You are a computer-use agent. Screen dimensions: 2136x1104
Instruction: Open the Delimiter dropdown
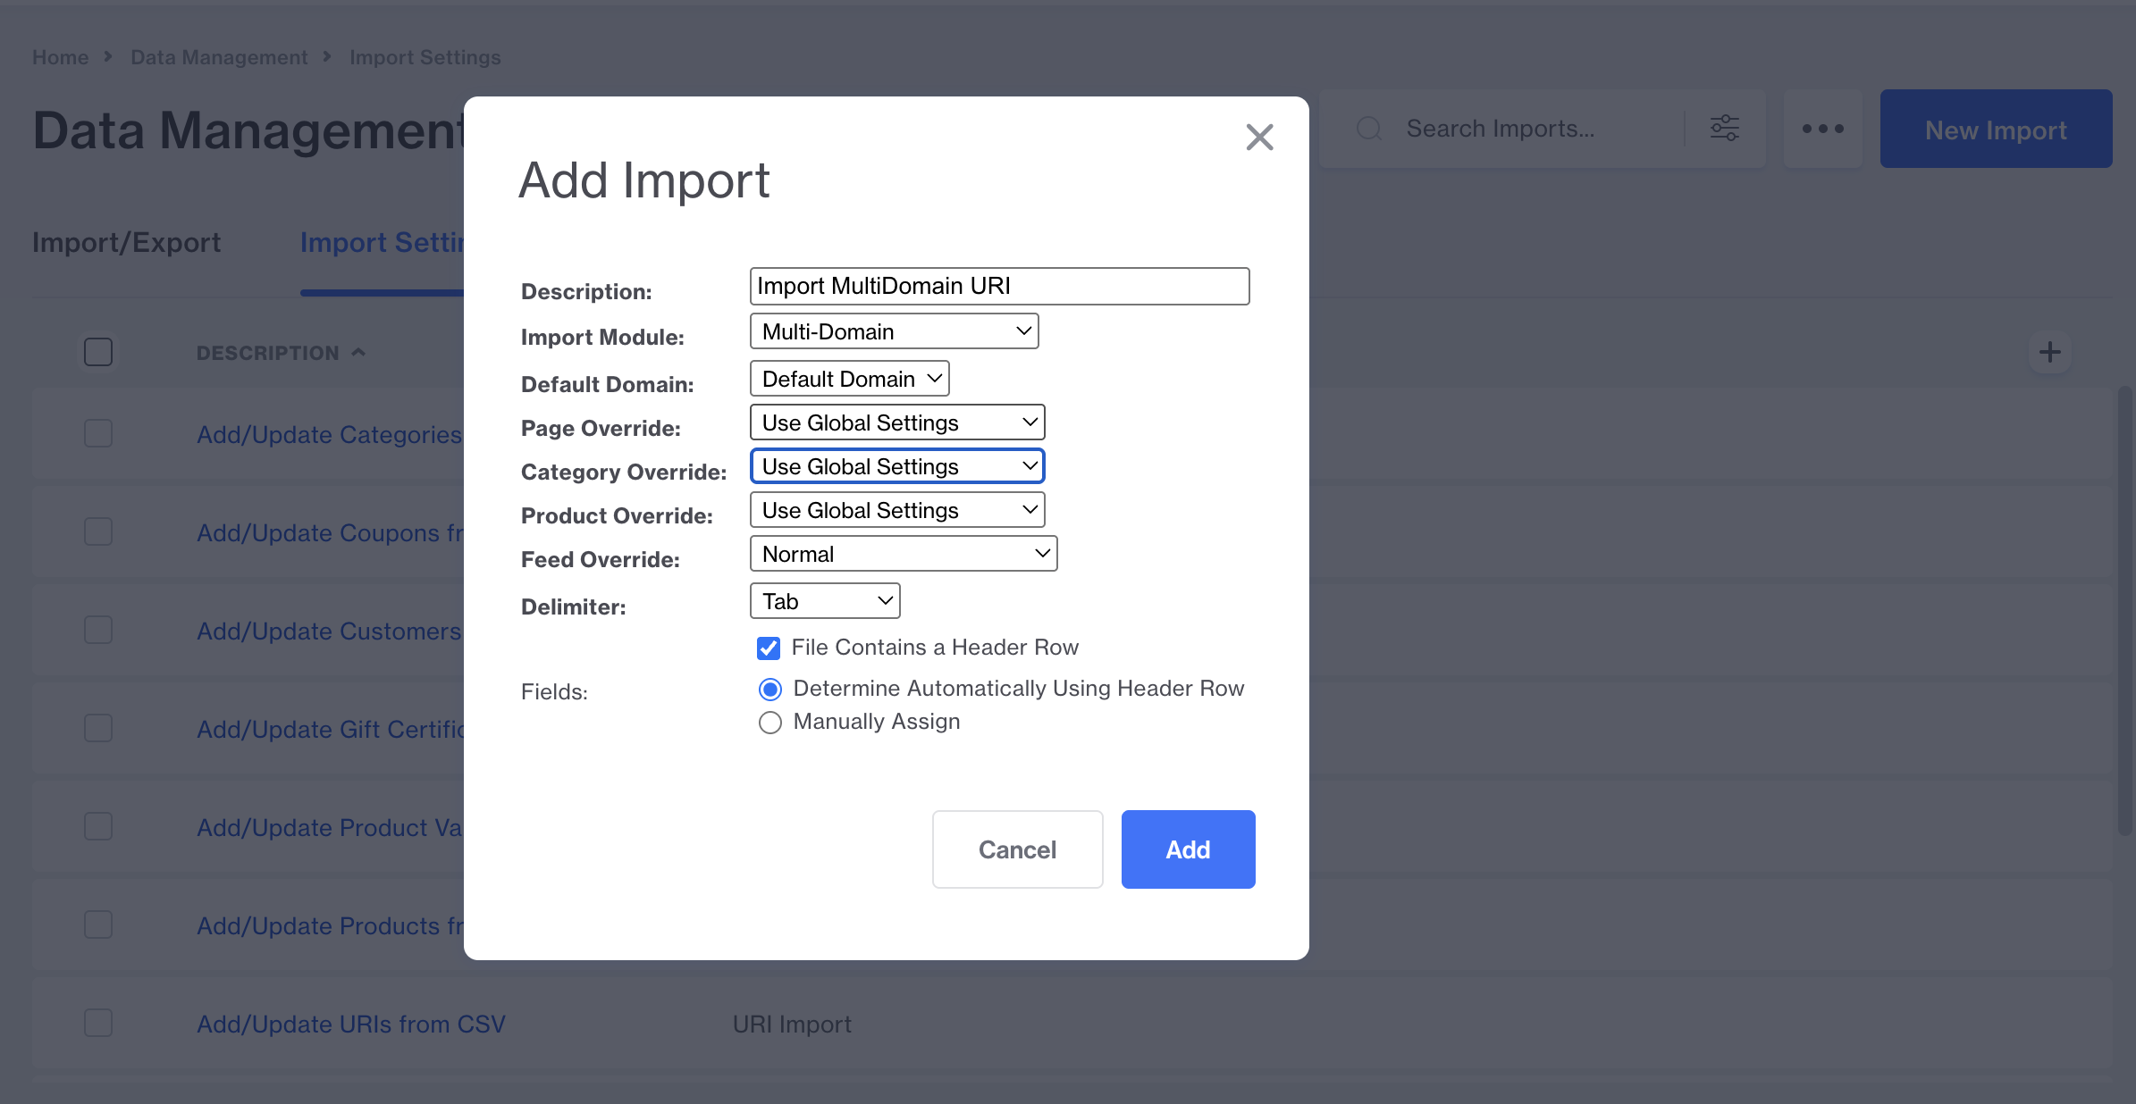(x=825, y=601)
